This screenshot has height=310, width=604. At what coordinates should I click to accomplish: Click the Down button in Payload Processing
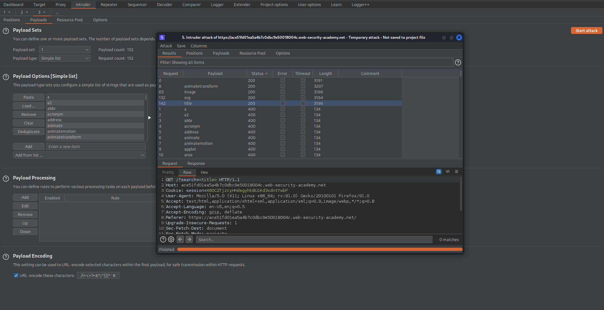[x=25, y=232]
